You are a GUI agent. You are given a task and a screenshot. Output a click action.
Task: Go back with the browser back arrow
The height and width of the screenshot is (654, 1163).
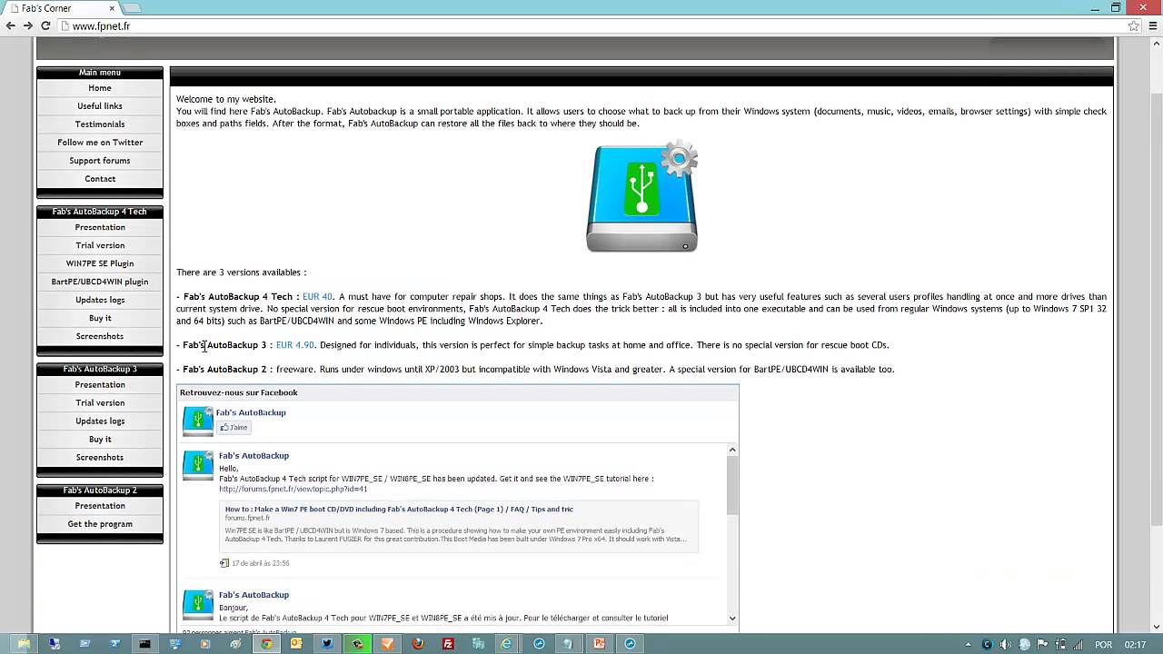click(x=10, y=26)
